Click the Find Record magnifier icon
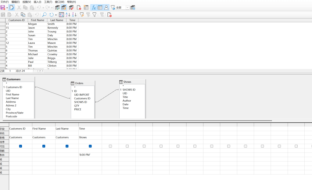Image resolution: width=312 pixels, height=190 pixels. point(44,15)
